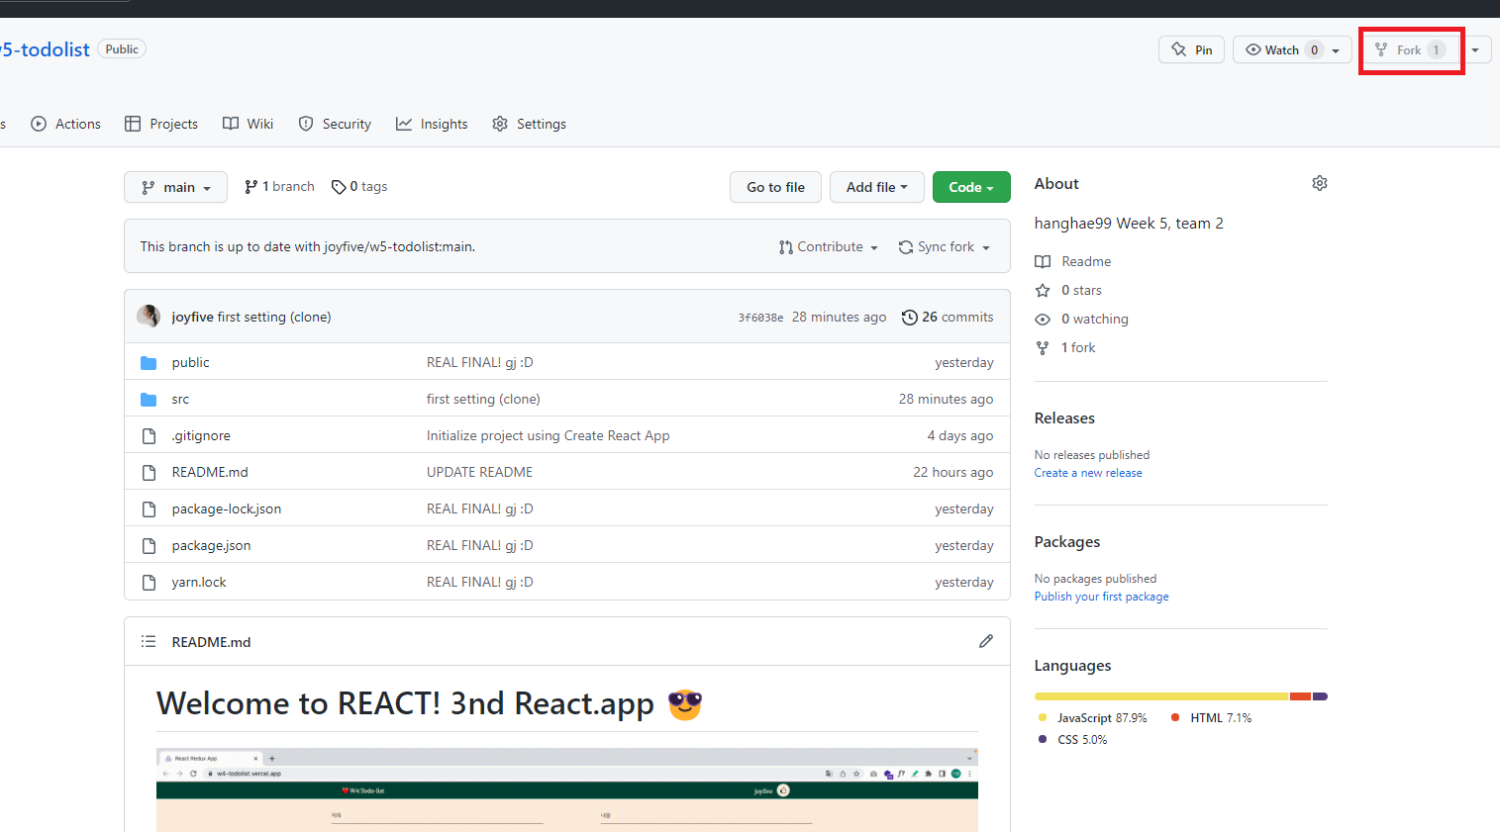
Task: Open the src folder
Action: [180, 399]
